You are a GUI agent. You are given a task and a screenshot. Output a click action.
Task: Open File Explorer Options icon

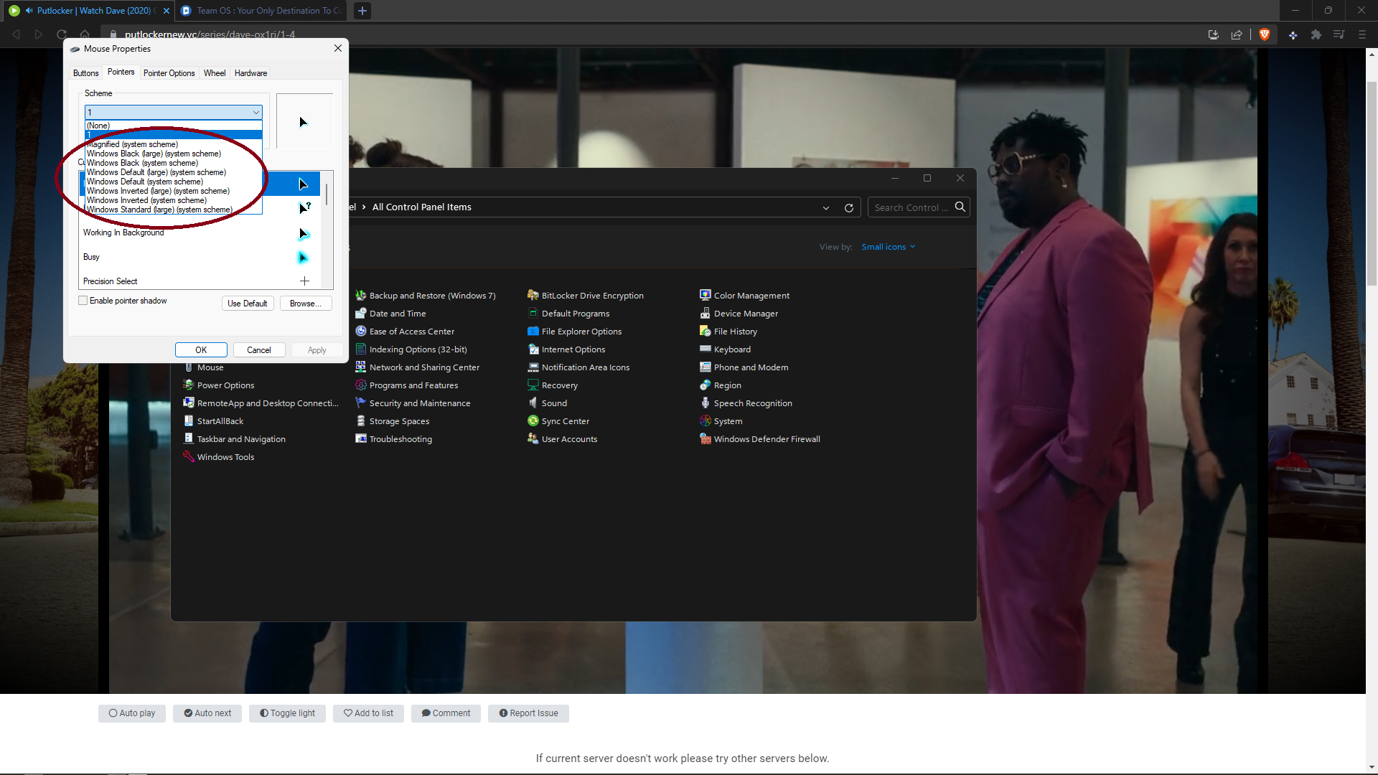click(x=533, y=331)
